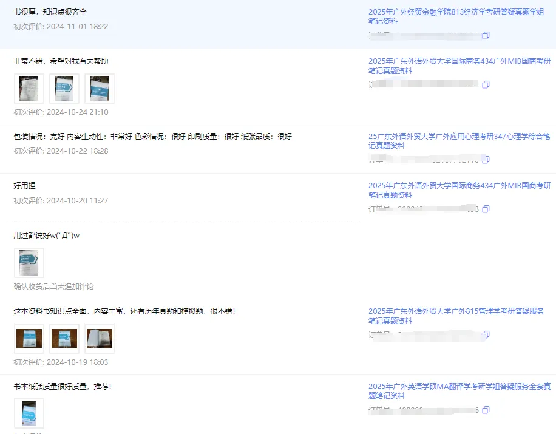Open first photo of 这本资料书 review
This screenshot has height=434, width=556.
pos(29,339)
